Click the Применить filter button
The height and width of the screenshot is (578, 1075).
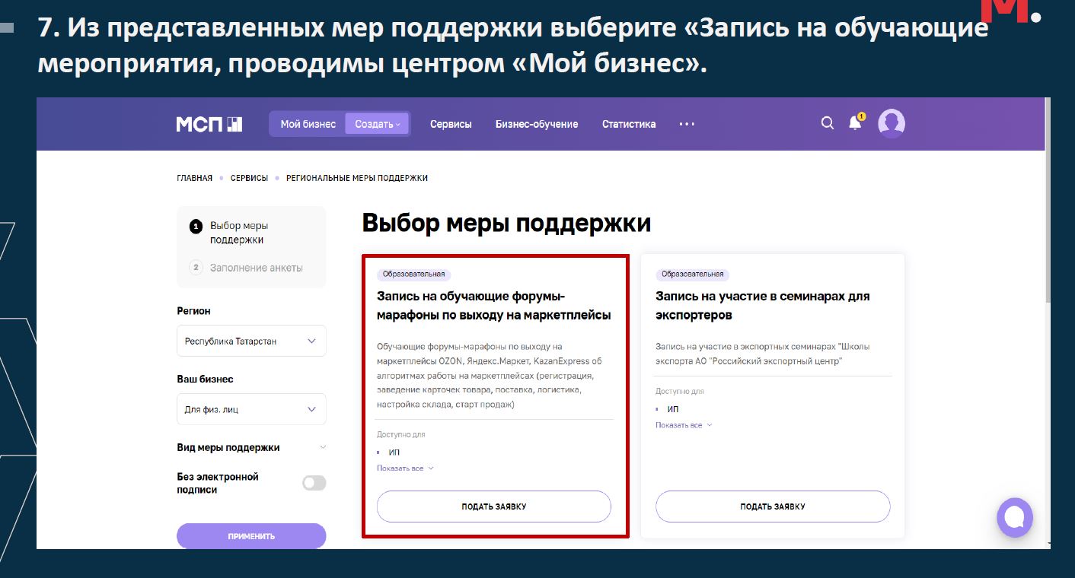click(251, 536)
